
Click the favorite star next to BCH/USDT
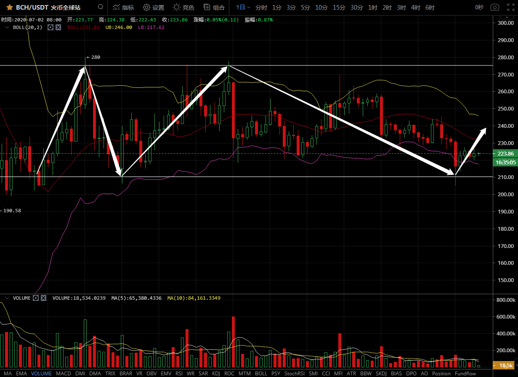pyautogui.click(x=9, y=8)
